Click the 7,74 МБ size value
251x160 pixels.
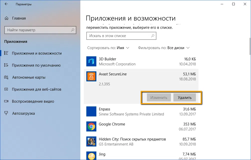pyautogui.click(x=189, y=154)
